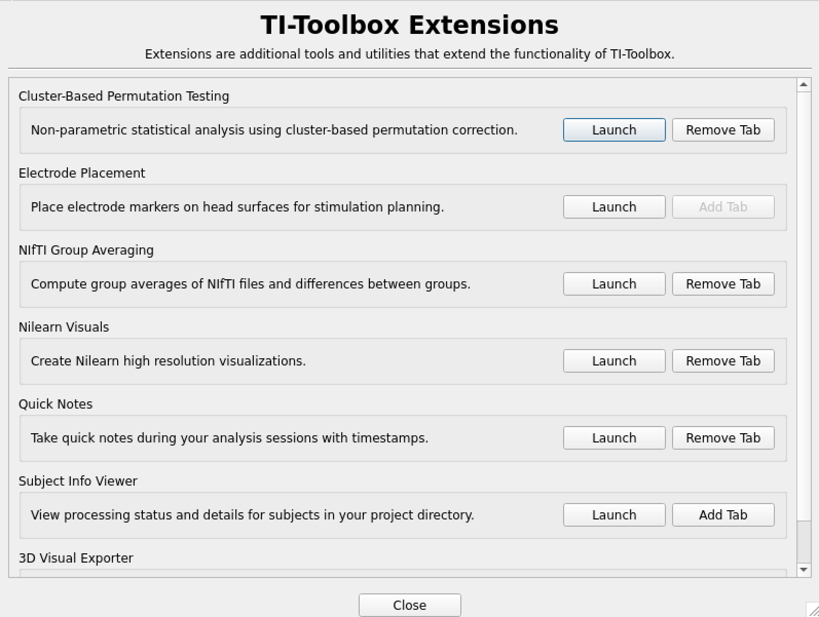Launch the NIfTI Group Averaging extension

[x=614, y=283]
